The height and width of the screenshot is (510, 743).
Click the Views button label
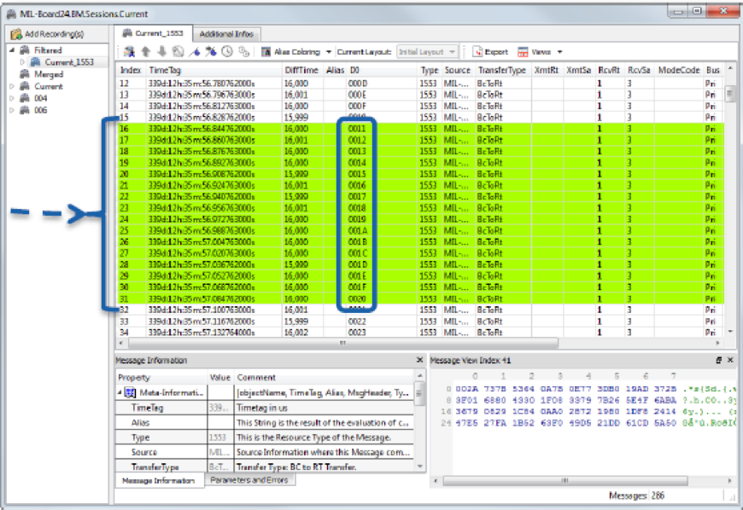541,51
